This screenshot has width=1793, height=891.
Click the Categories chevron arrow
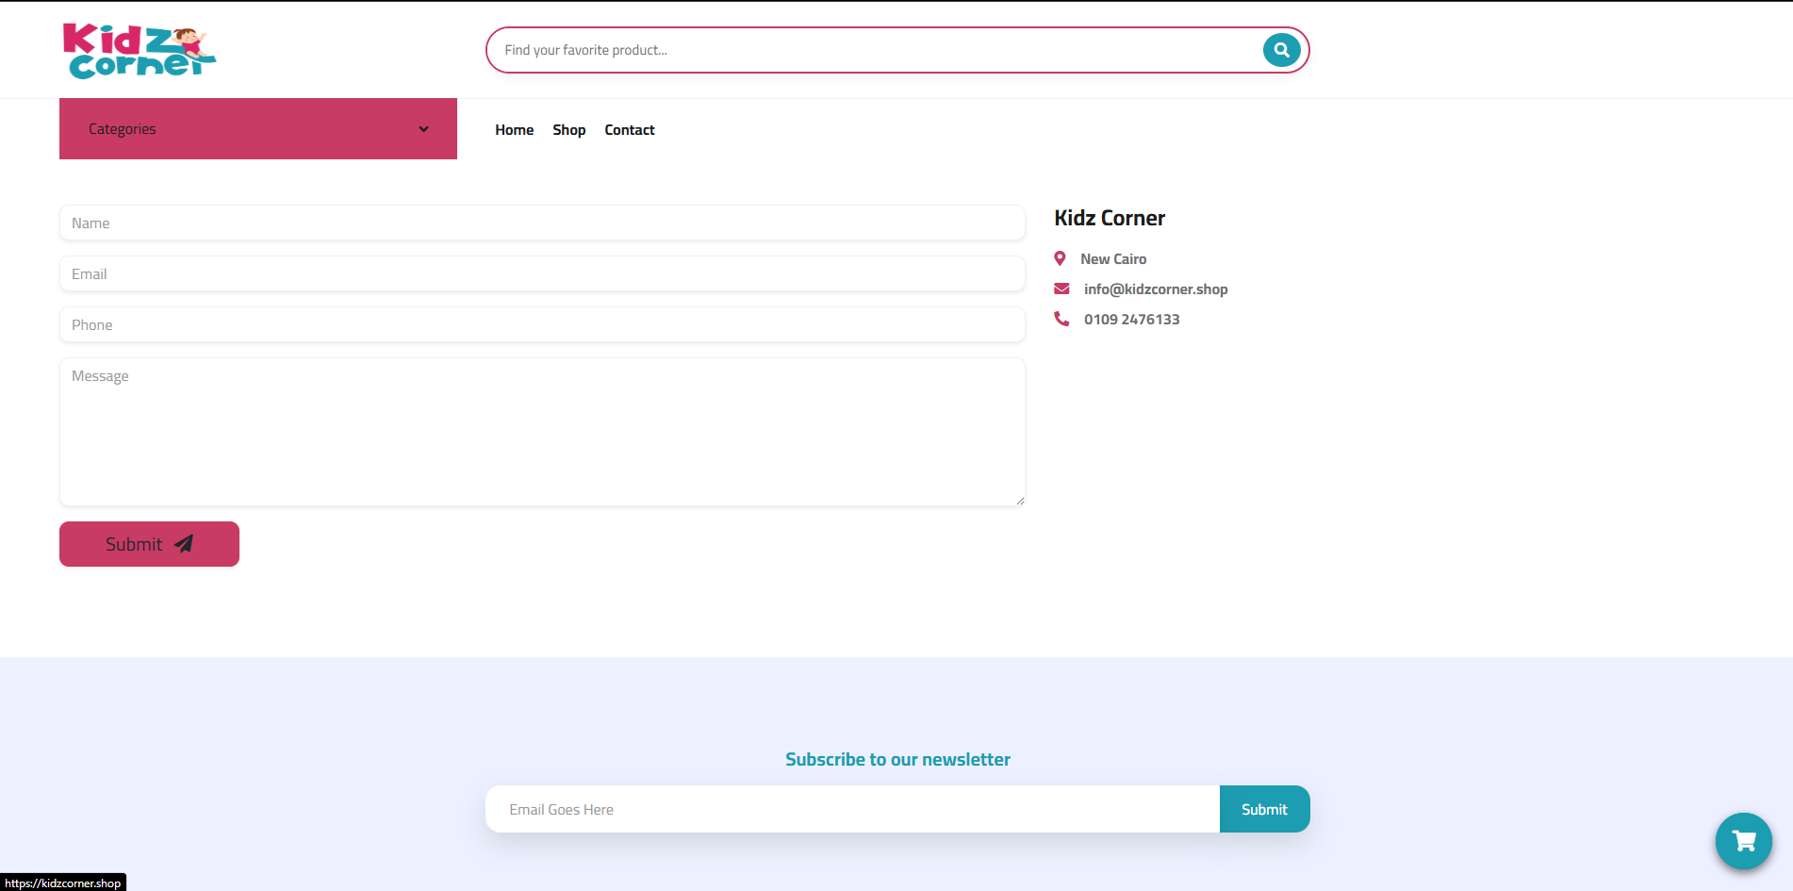point(422,129)
